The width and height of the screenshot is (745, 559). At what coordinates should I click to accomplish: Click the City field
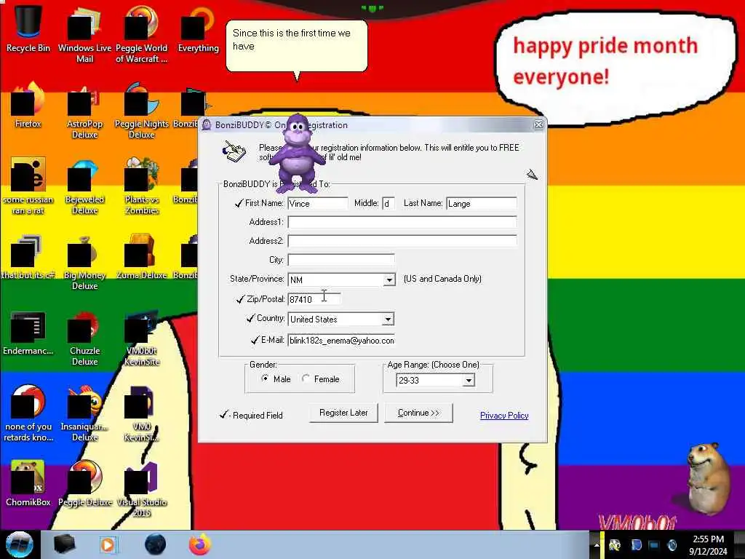point(340,260)
